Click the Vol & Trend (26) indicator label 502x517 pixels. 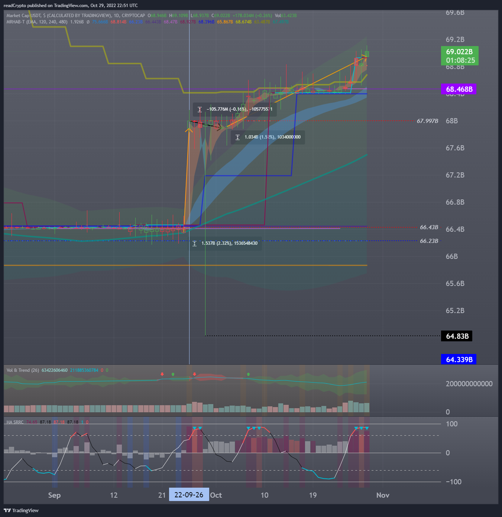(x=23, y=370)
